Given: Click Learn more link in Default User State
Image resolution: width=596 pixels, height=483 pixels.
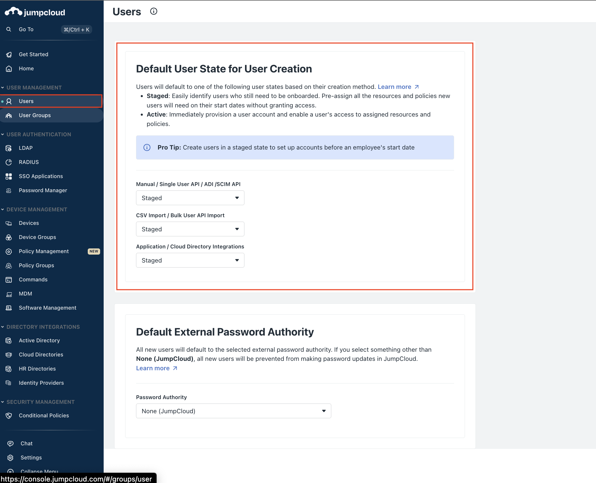Looking at the screenshot, I should (398, 87).
